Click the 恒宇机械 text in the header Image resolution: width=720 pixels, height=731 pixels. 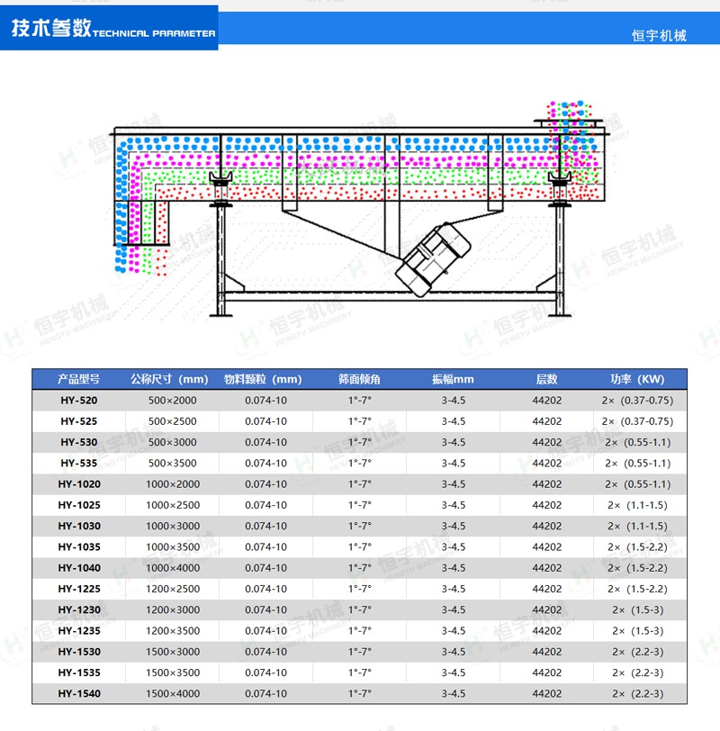coord(659,35)
